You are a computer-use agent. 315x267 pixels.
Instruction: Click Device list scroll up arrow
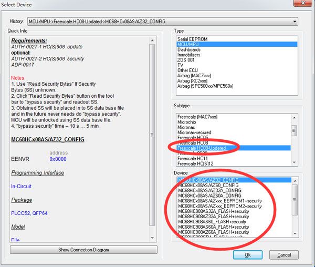pos(295,181)
